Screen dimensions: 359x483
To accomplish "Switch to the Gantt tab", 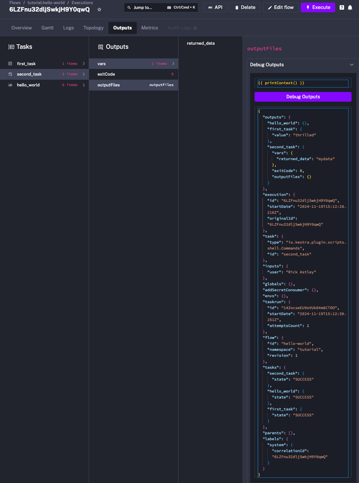I will click(47, 28).
